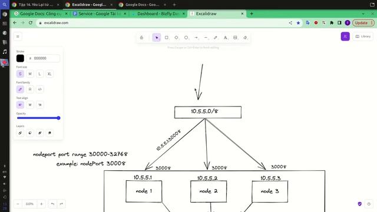The width and height of the screenshot is (377, 212).
Task: Toggle the browser side panel icon
Action: pyautogui.click(x=339, y=23)
